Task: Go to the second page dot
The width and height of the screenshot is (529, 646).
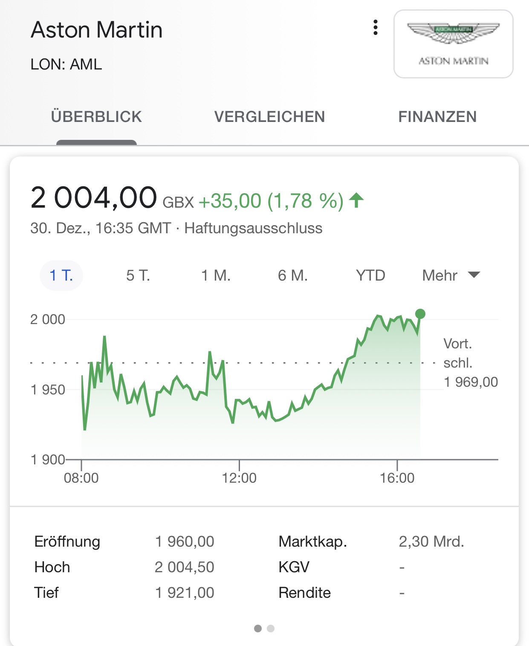Action: click(271, 629)
